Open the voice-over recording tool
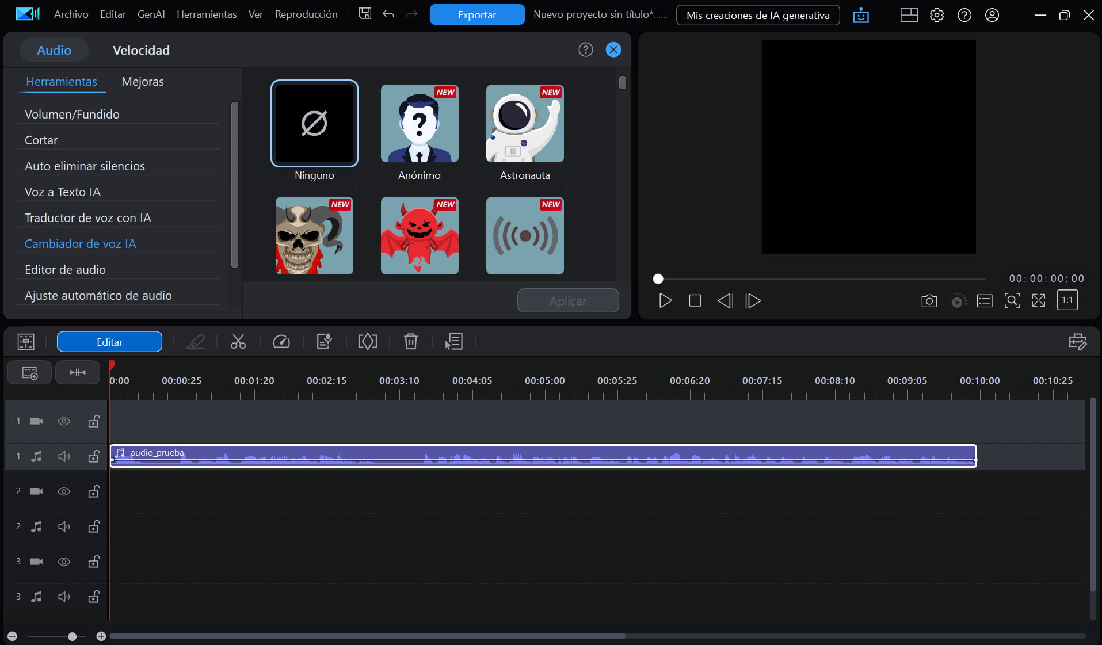Image resolution: width=1102 pixels, height=645 pixels. pyautogui.click(x=325, y=342)
